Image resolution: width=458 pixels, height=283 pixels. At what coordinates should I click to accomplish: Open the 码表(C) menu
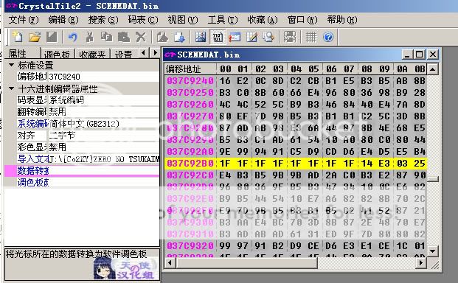[x=143, y=20]
